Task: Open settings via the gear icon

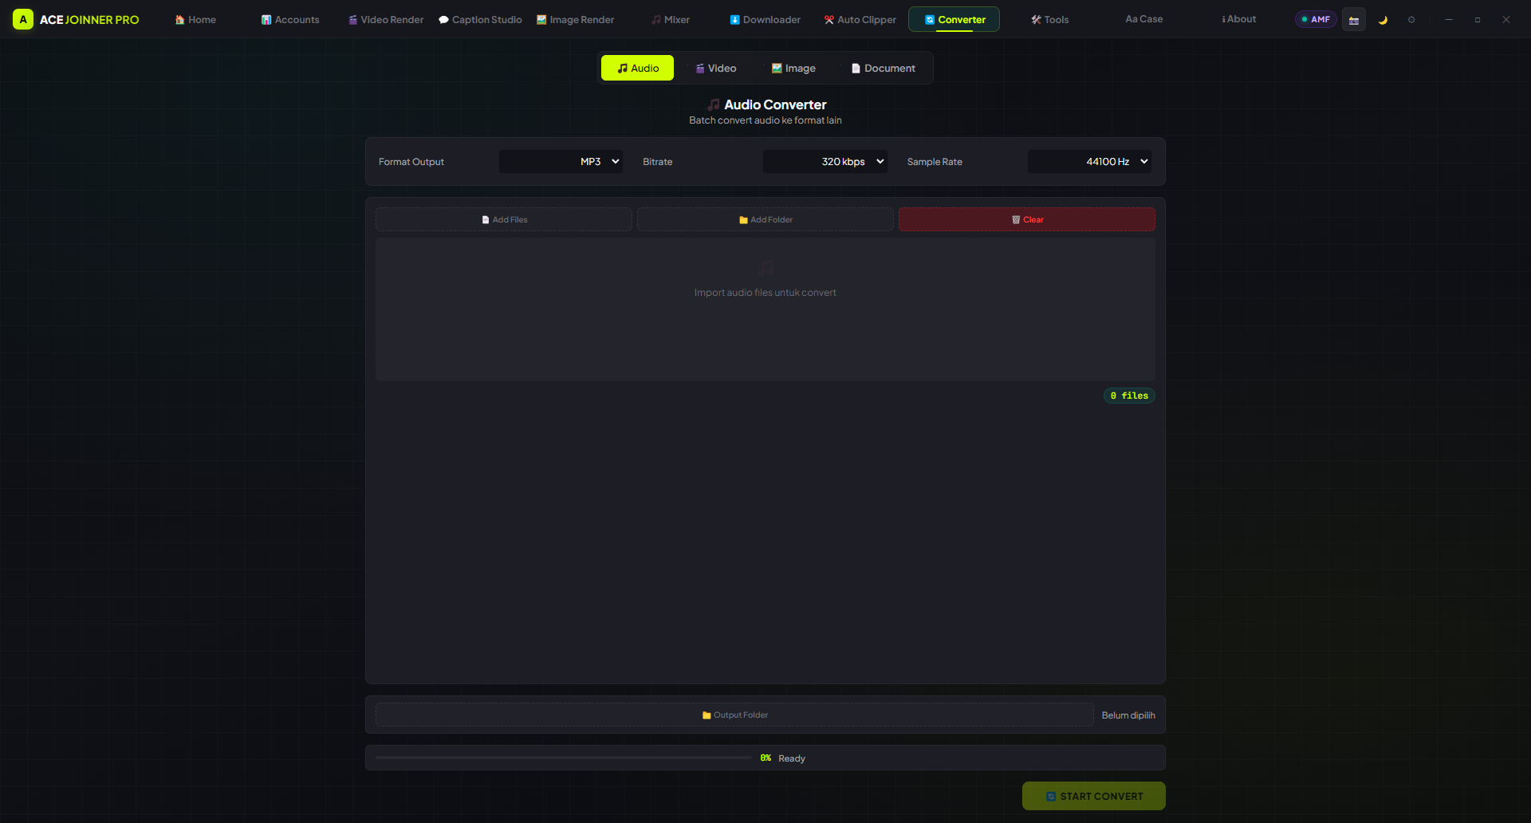Action: [1411, 19]
